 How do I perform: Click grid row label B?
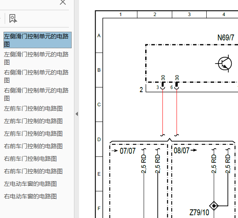click(99, 70)
